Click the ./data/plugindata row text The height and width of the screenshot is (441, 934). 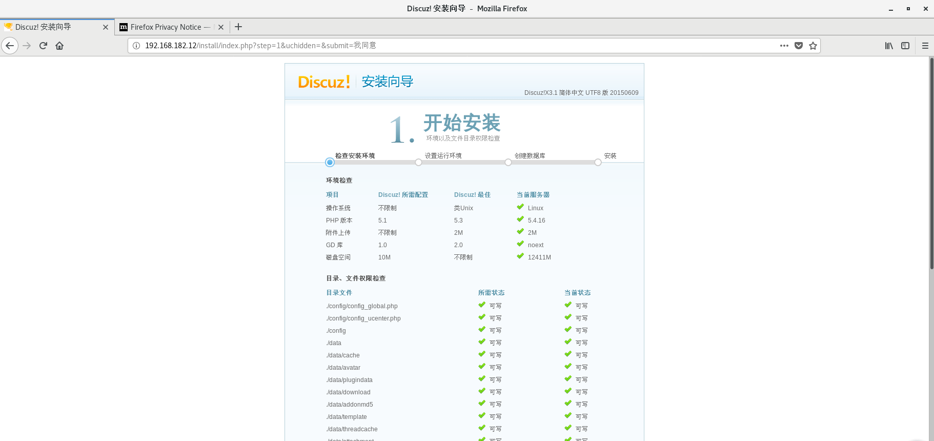pyautogui.click(x=349, y=380)
